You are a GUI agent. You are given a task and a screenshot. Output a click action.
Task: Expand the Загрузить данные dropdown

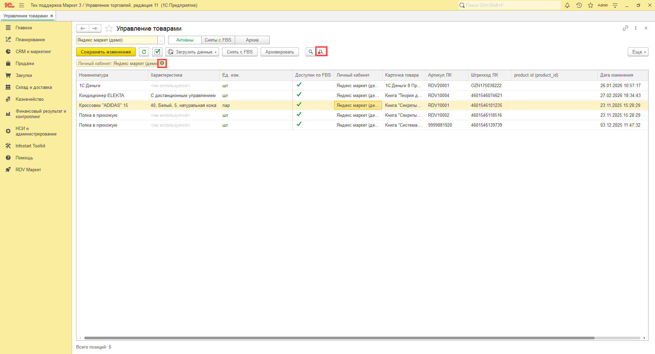[193, 52]
